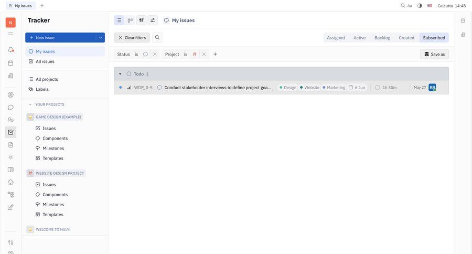Viewport: 472px width, 254px height.
Task: Click the My issues browser tab
Action: [x=20, y=6]
